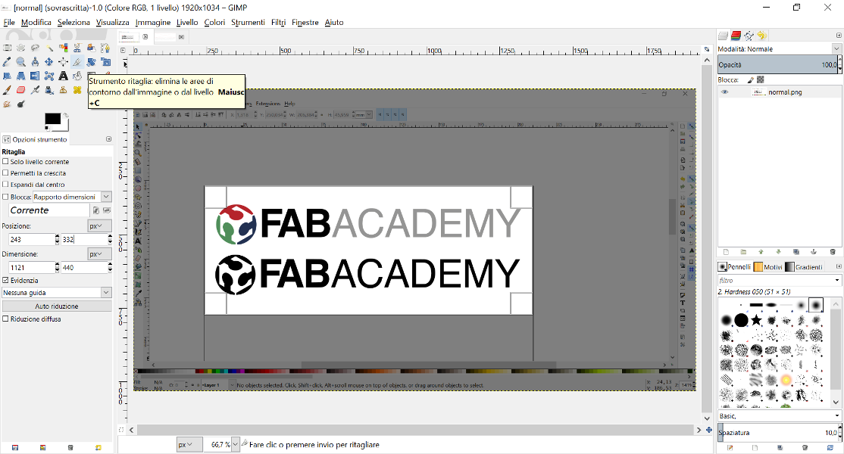Click the foreground black color swatch

tap(52, 119)
